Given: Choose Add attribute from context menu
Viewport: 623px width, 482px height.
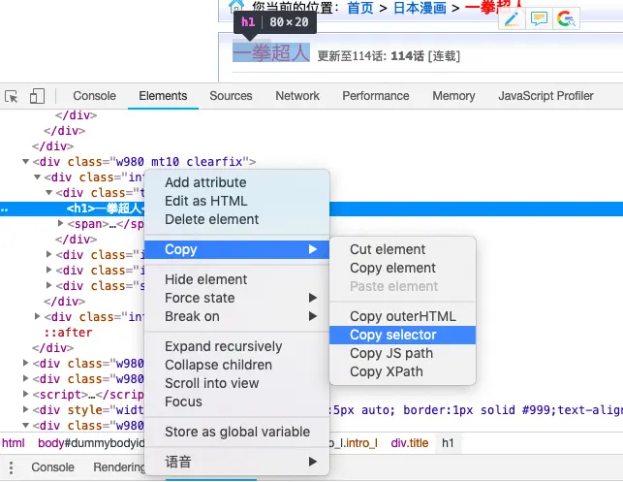Looking at the screenshot, I should [237, 182].
